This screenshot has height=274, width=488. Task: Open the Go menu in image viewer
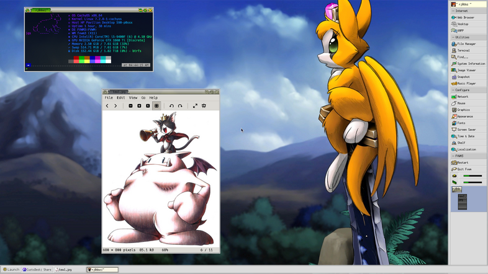tap(143, 97)
